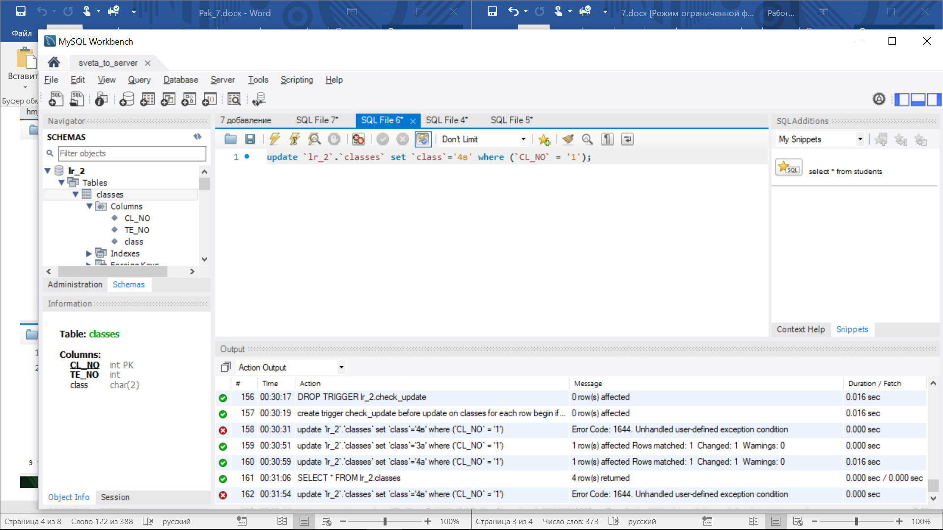Image resolution: width=943 pixels, height=530 pixels.
Task: Clear the output list icon
Action: pos(225,367)
